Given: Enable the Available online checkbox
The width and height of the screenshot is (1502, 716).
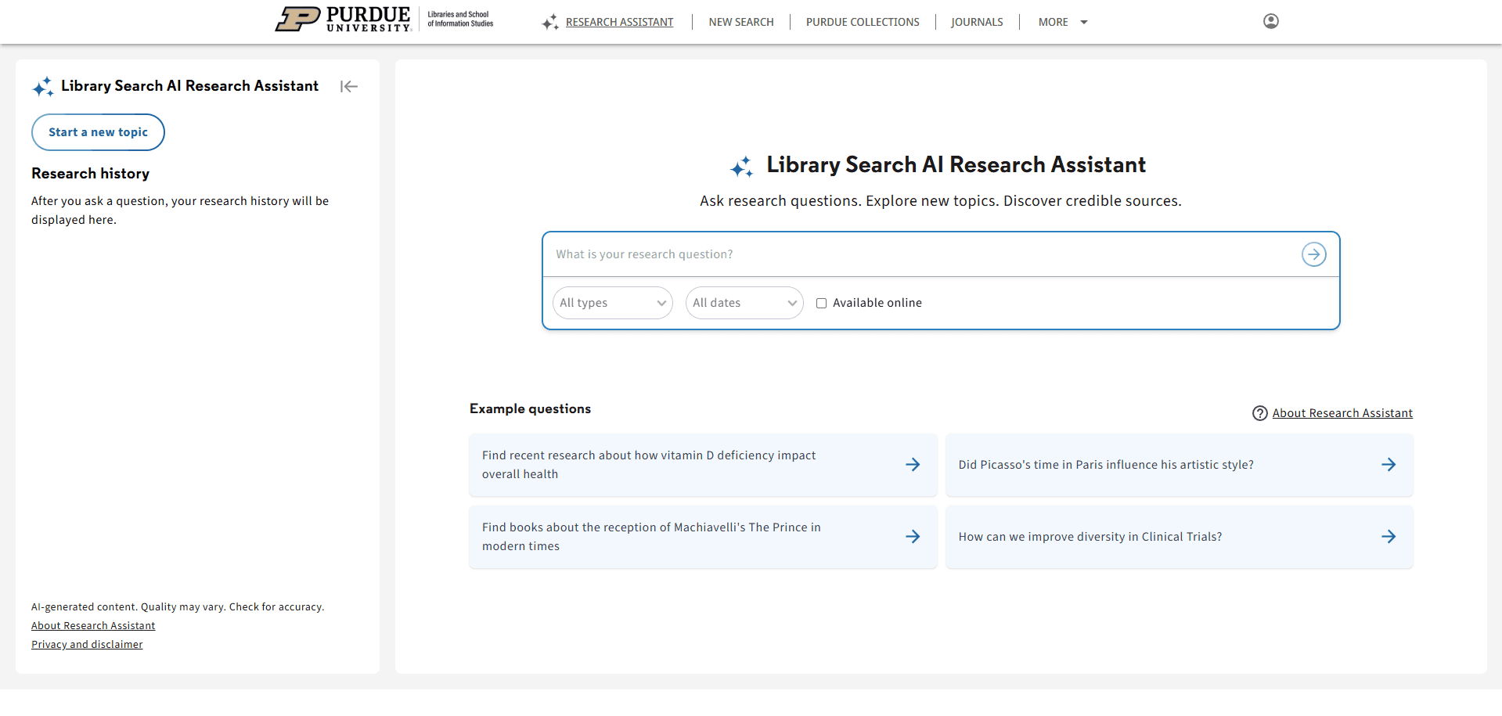Looking at the screenshot, I should coord(821,304).
